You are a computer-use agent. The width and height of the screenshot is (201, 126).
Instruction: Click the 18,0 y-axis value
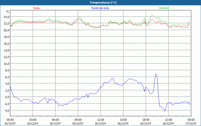pos(7,37)
